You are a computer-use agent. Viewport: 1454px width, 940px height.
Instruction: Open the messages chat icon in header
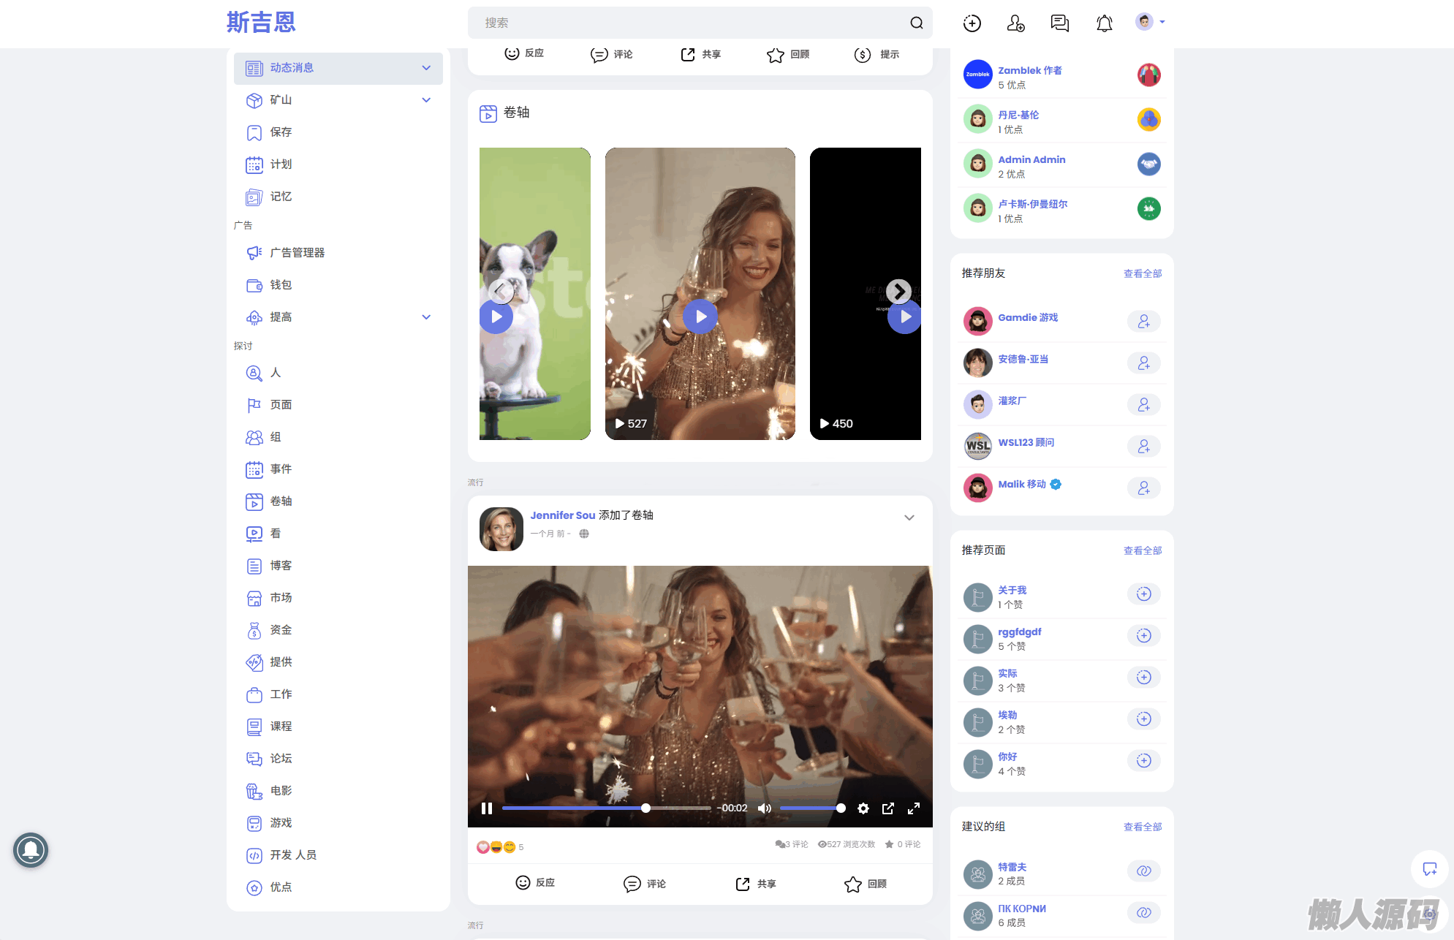pos(1059,23)
